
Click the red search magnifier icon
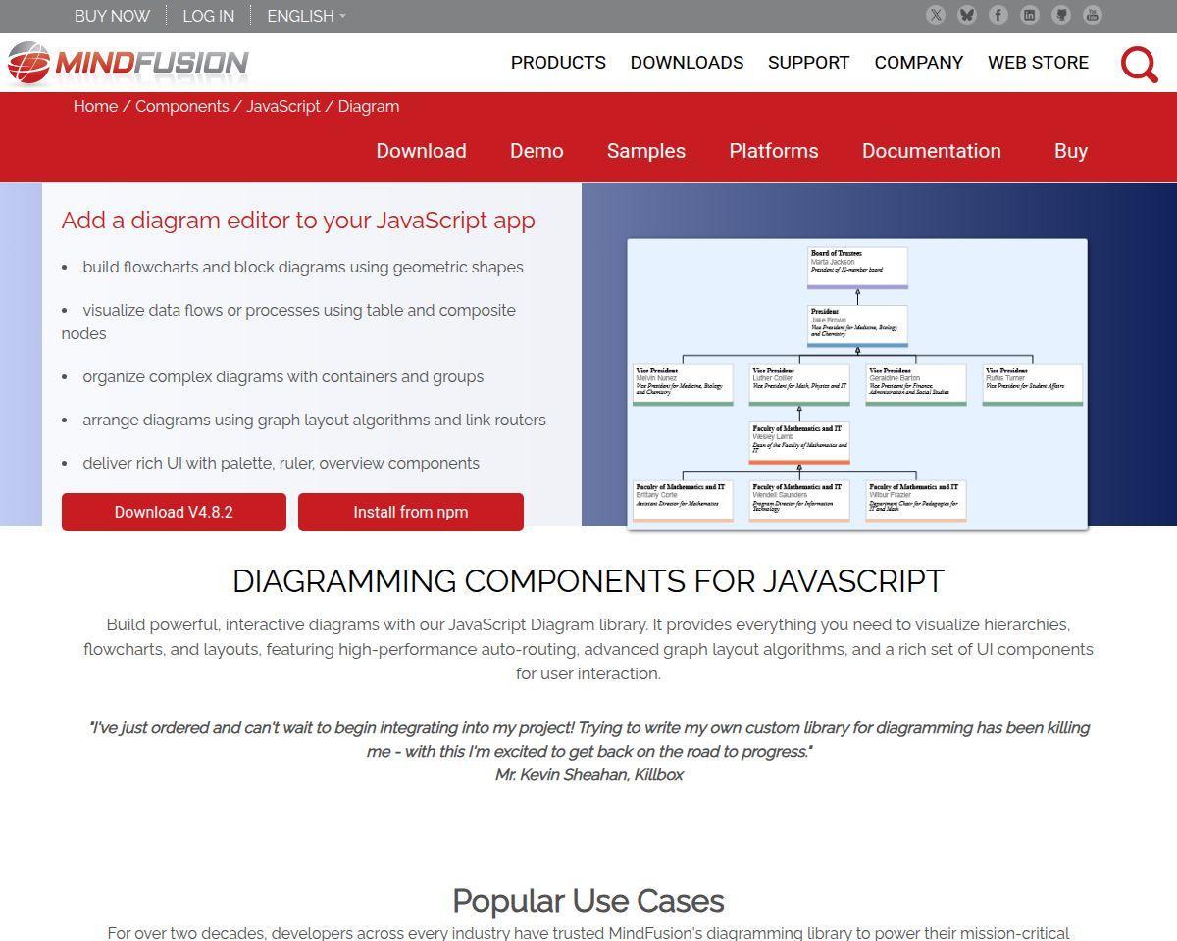click(x=1140, y=65)
